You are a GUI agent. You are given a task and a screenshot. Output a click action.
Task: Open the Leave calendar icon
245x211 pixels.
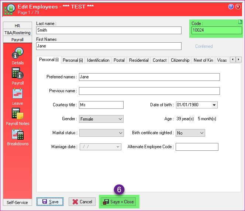point(17,94)
